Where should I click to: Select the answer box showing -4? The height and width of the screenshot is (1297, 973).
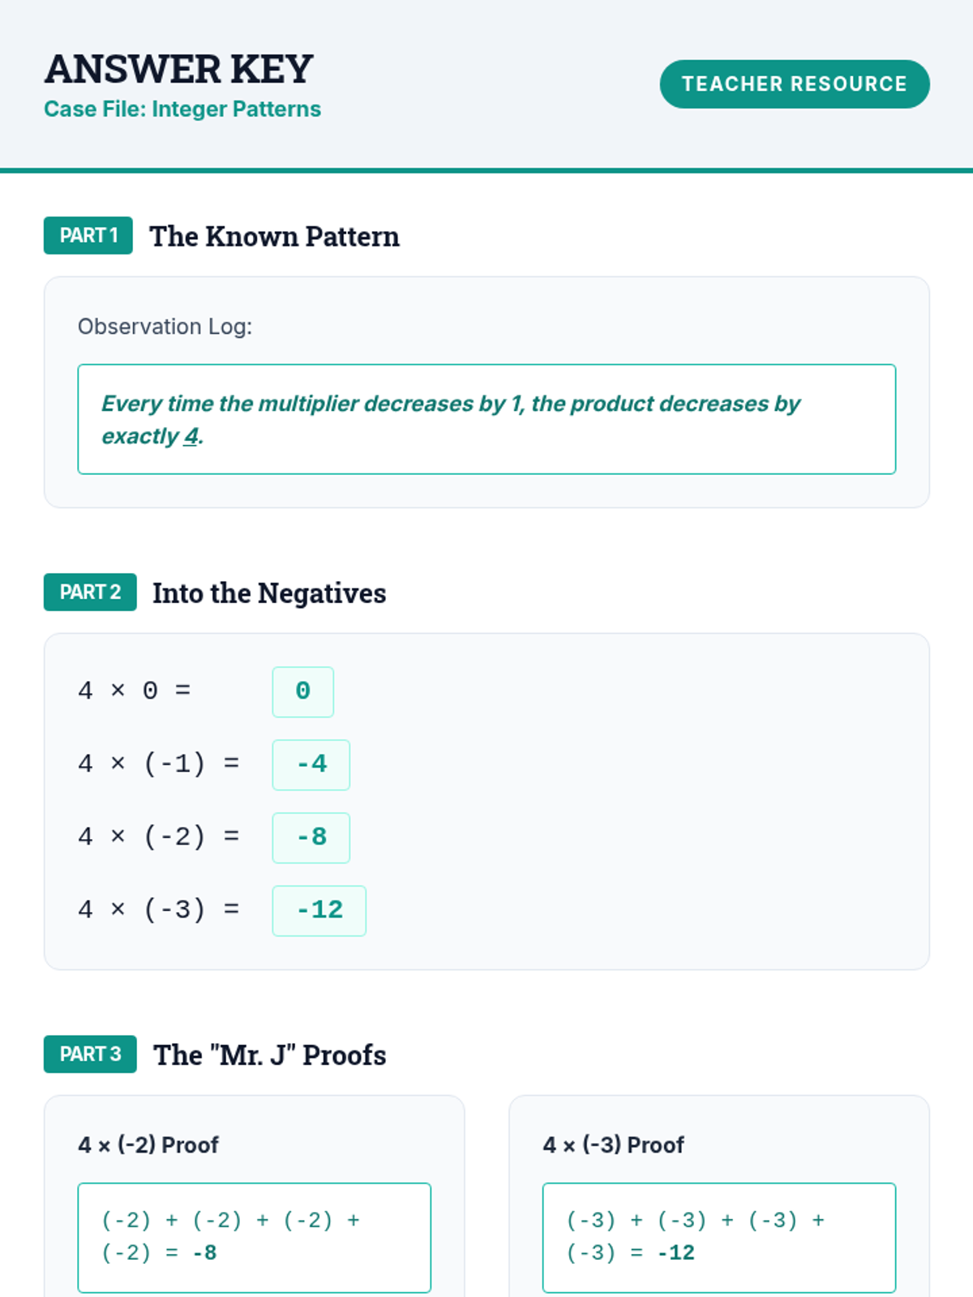point(311,764)
